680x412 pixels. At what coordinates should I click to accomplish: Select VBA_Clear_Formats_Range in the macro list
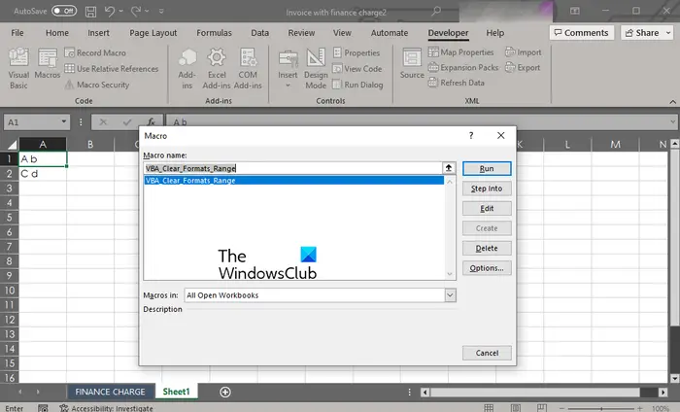(x=293, y=181)
